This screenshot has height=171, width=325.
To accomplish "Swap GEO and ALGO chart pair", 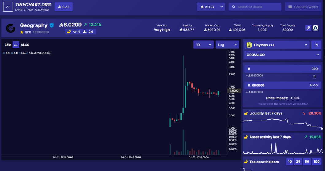I will (16, 44).
